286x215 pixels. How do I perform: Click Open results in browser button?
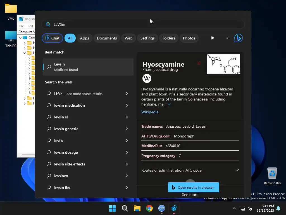[193, 187]
